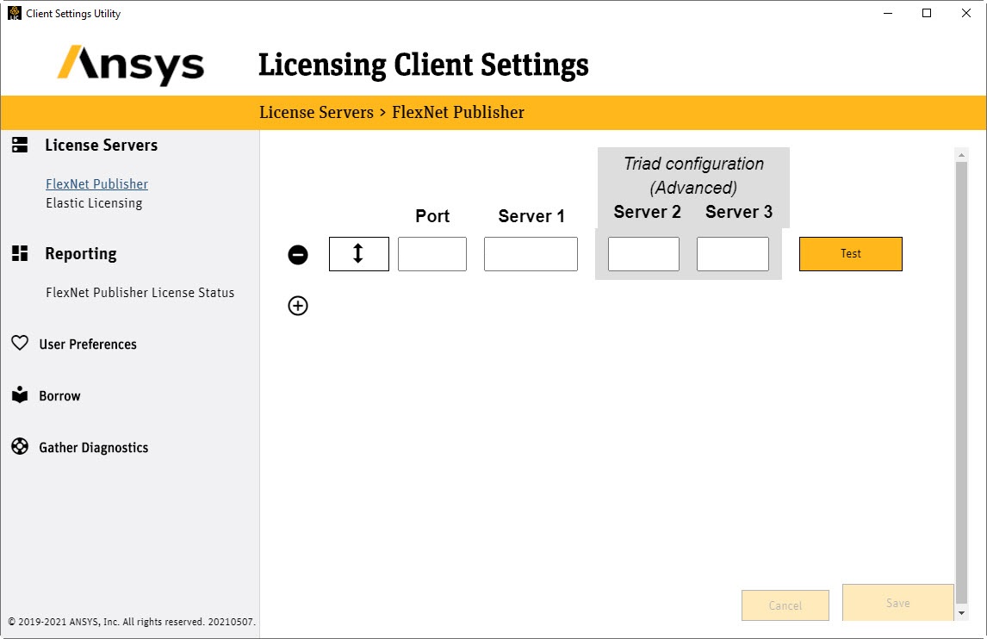987x639 pixels.
Task: Click the scrollbar down arrow
Action: [961, 613]
